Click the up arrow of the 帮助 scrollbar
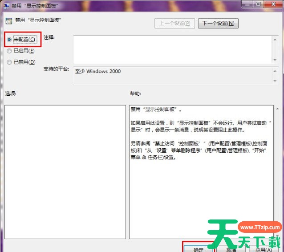The image size is (284, 252). pyautogui.click(x=277, y=109)
